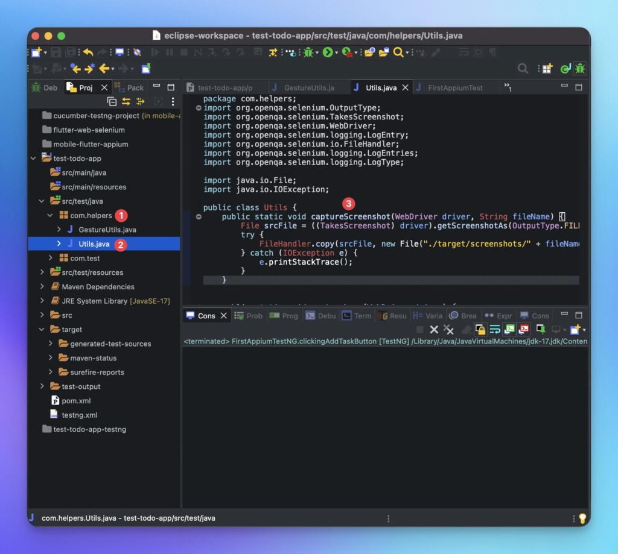Close the Utils.java editor tab
Screen dimensions: 618x554
coord(406,87)
